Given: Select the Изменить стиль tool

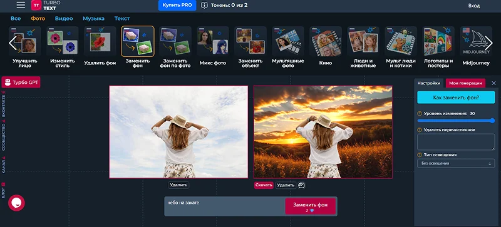Looking at the screenshot, I should point(62,48).
